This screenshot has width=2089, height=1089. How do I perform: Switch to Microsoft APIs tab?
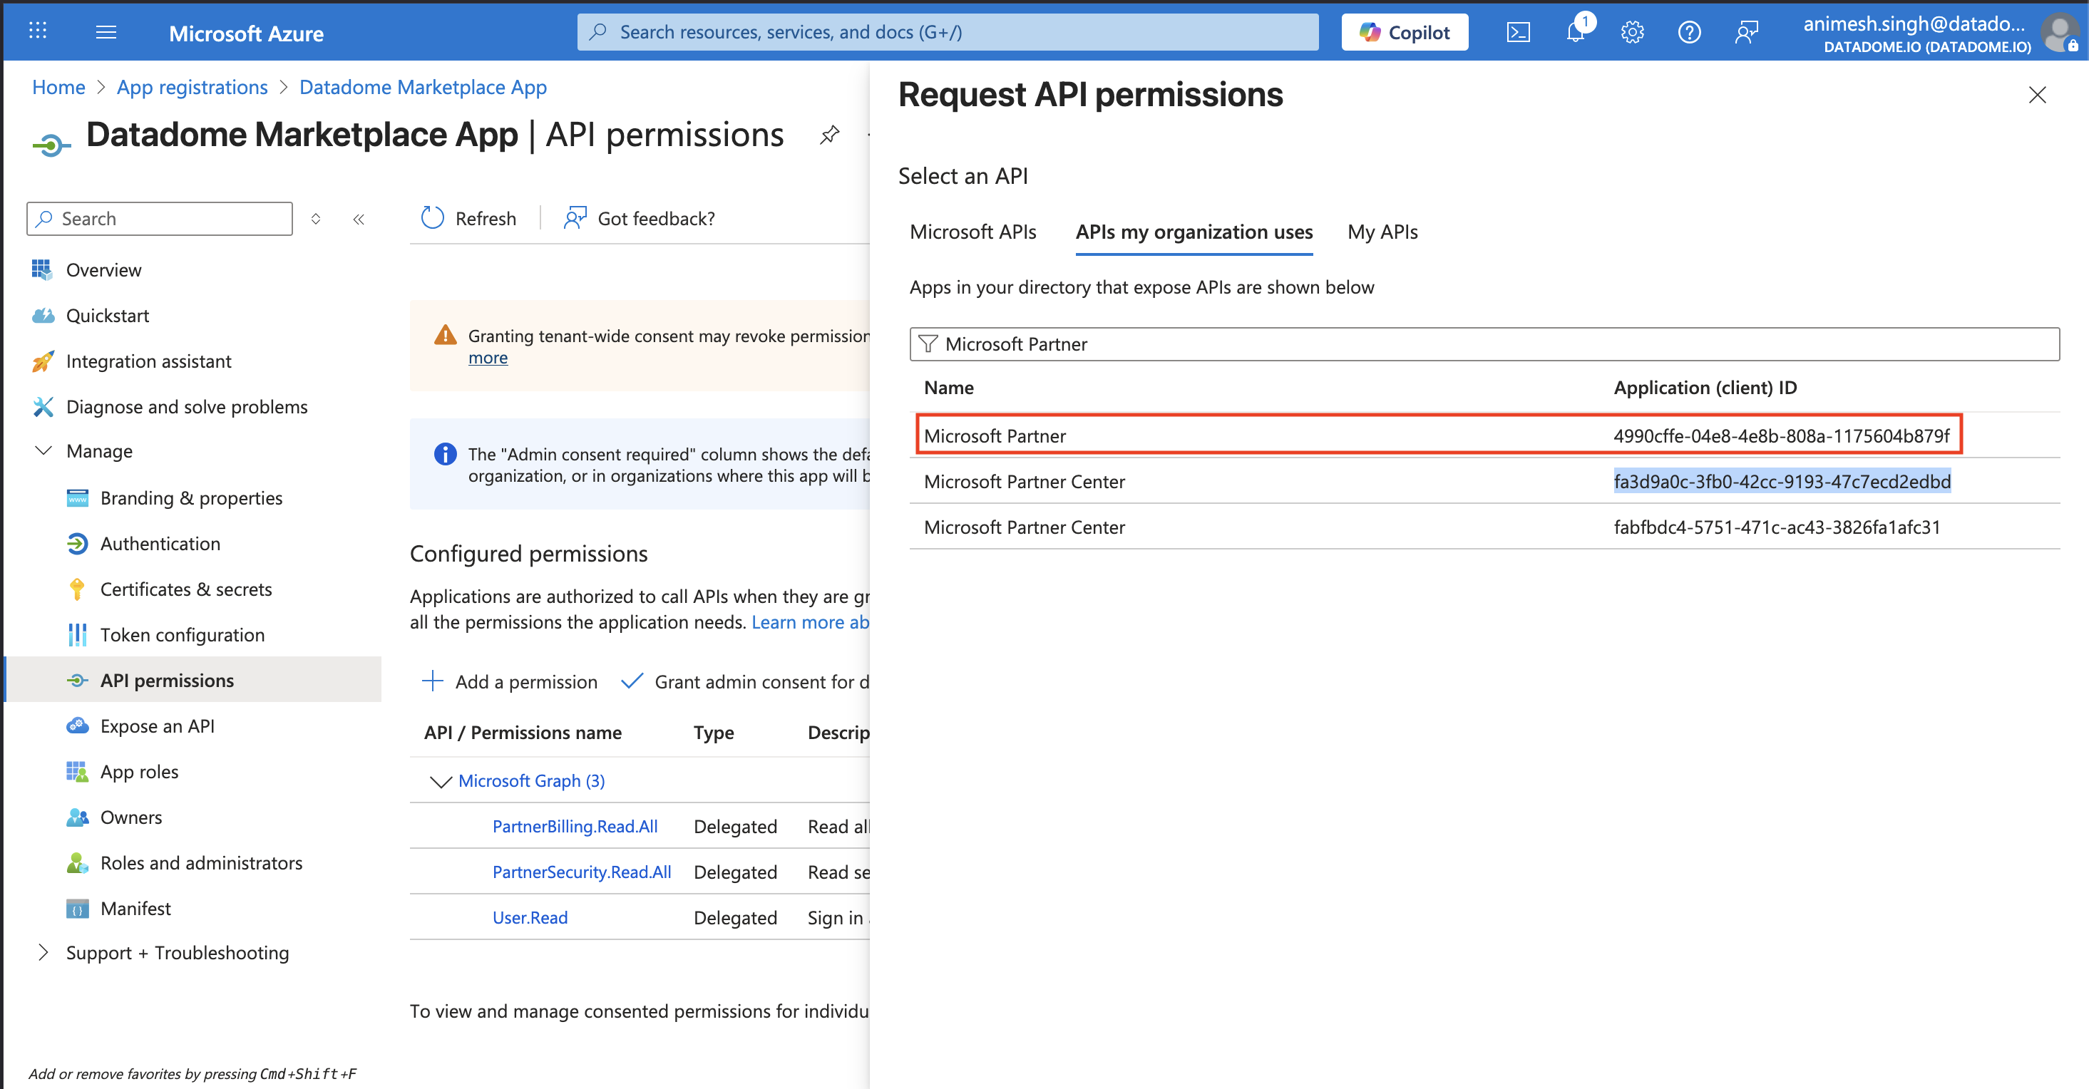972,232
